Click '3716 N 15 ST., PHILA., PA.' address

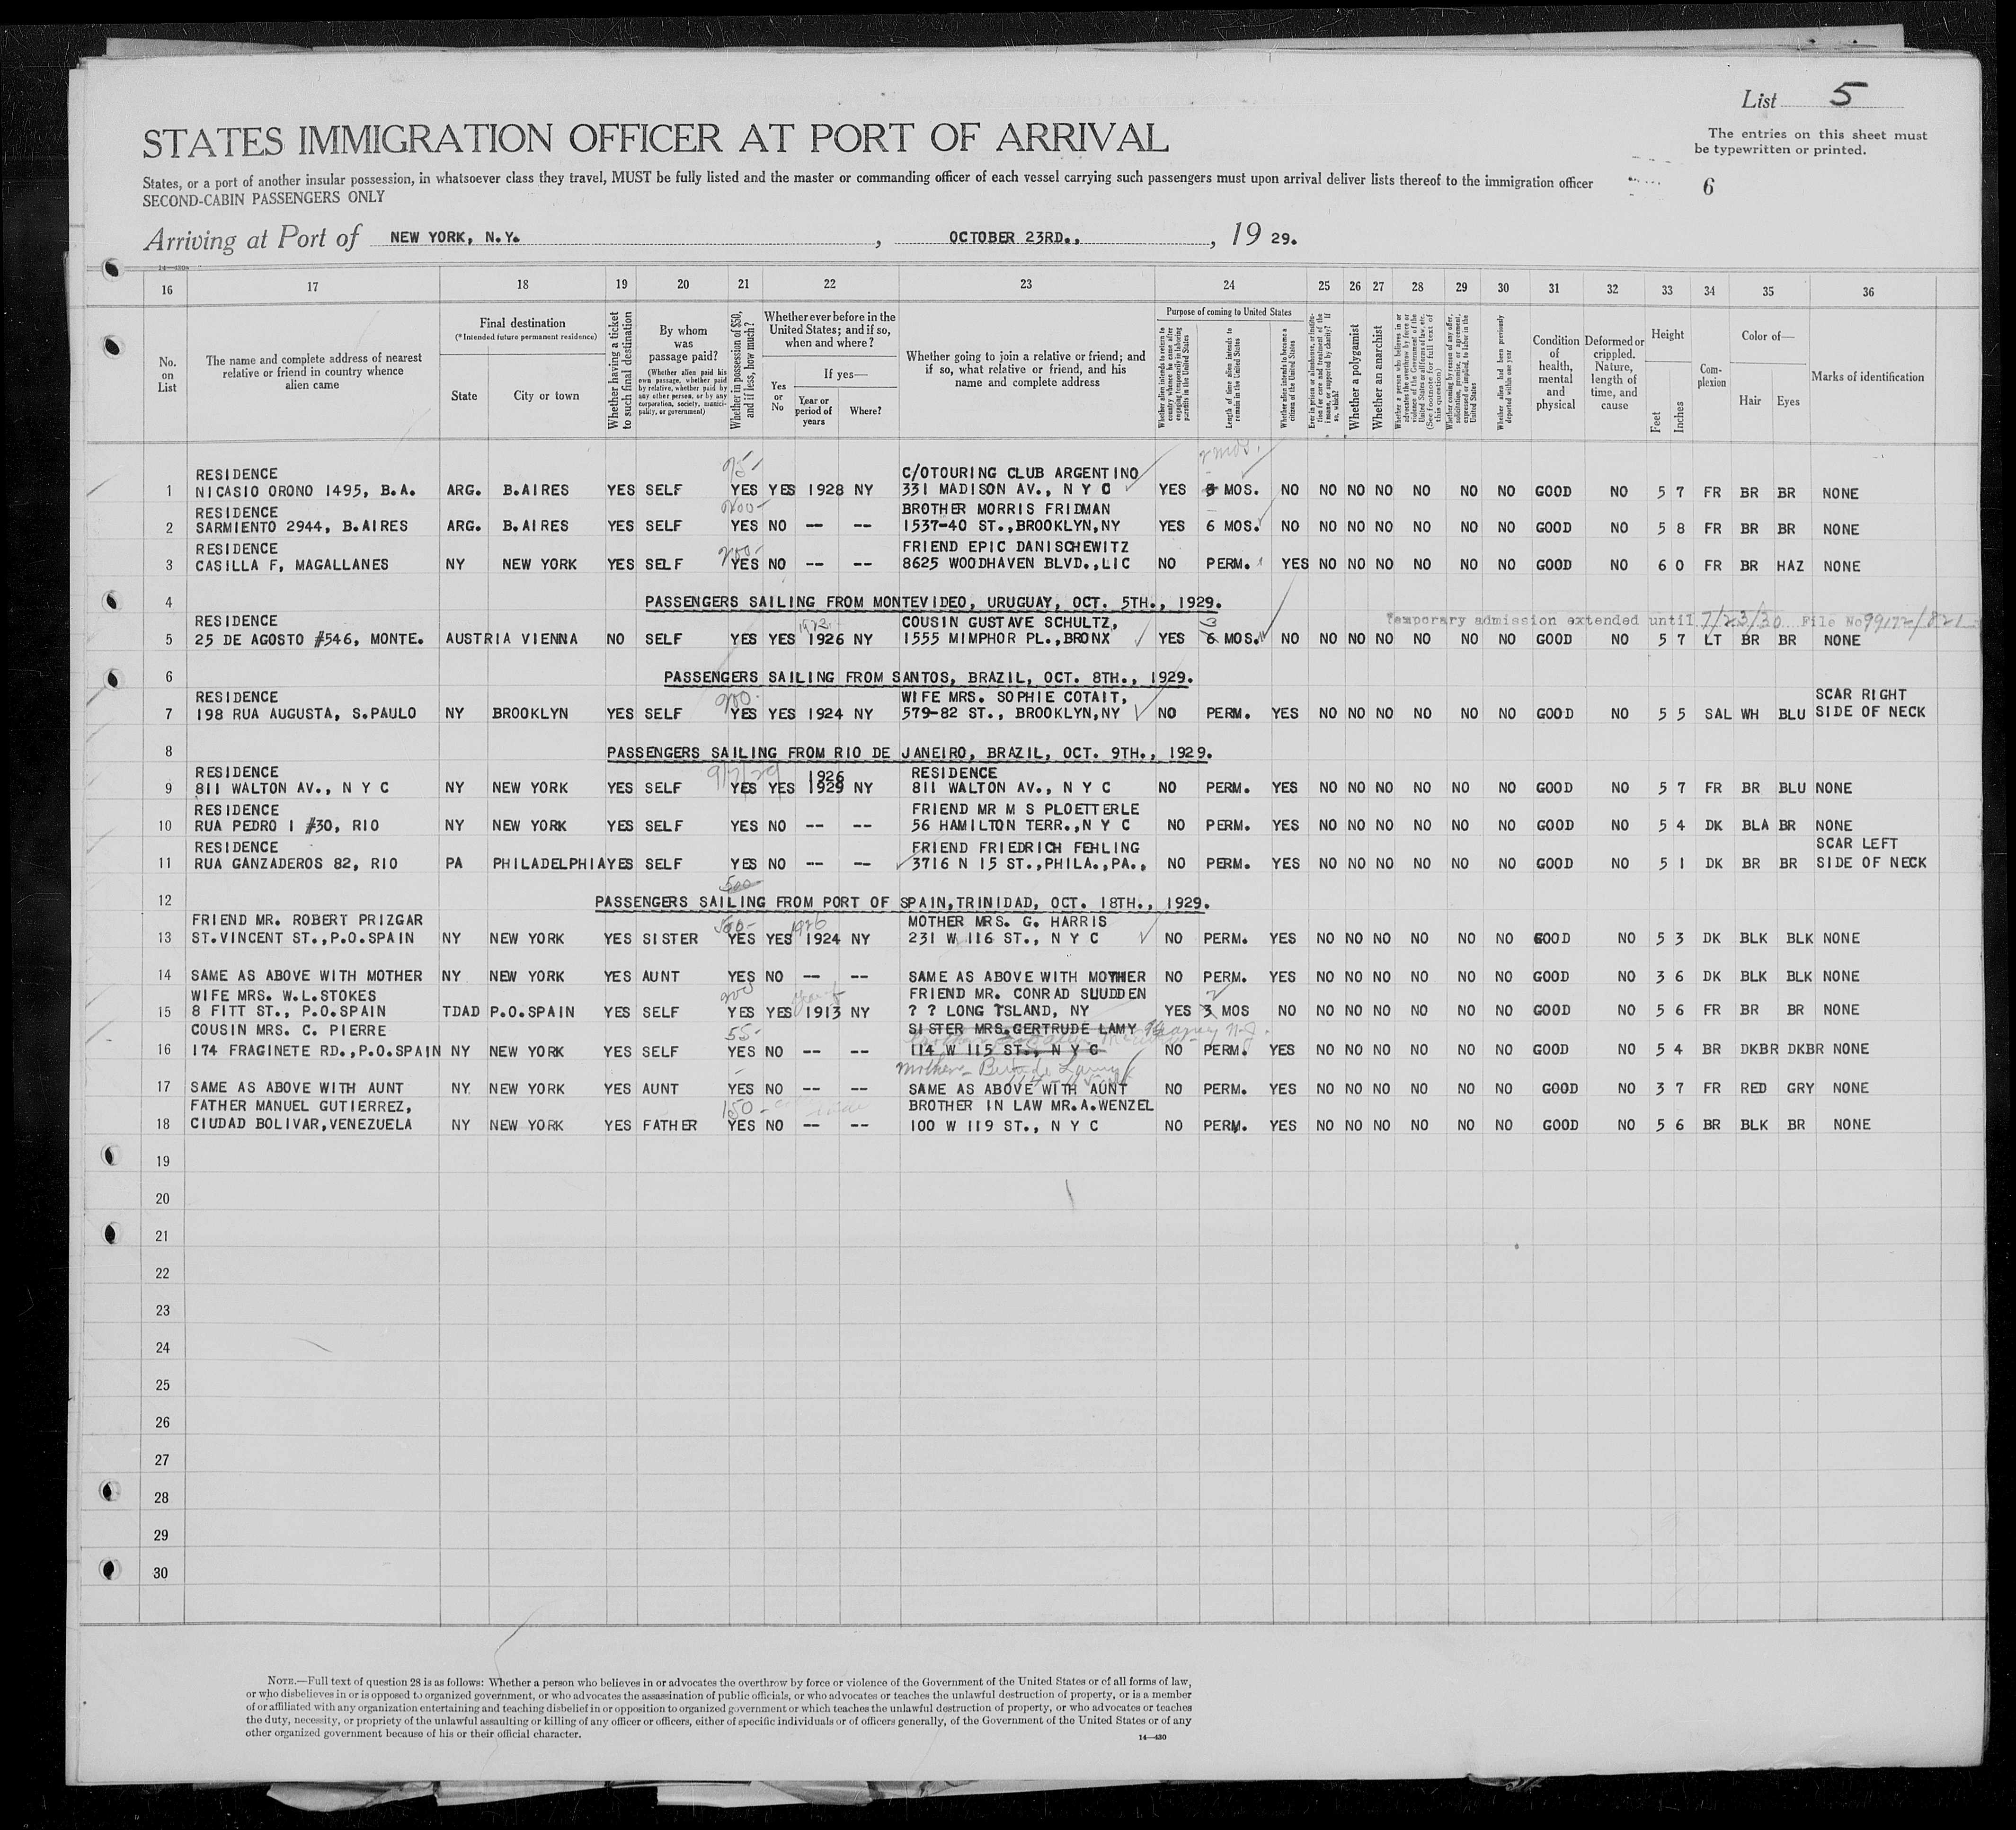(1029, 864)
